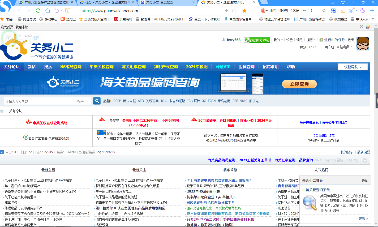This screenshot has height=227, width=378.
Task: Click the browser address bar URL
Action: click(110, 11)
